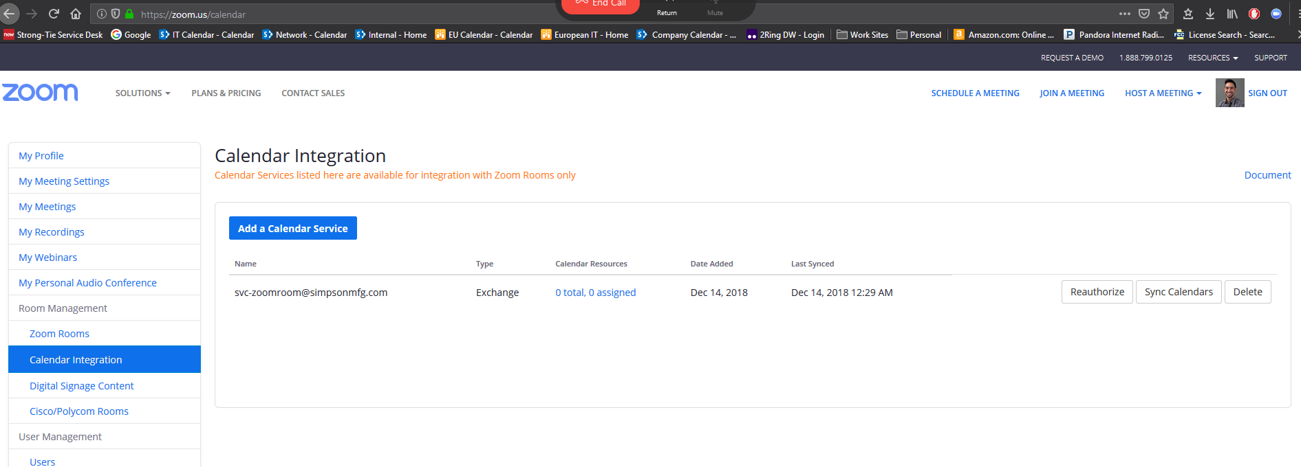Open Contact Sales page
Image resolution: width=1301 pixels, height=467 pixels.
pyautogui.click(x=313, y=93)
